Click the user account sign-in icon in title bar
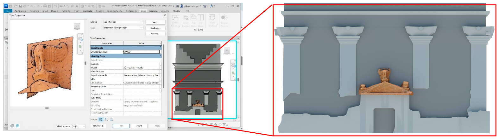 click(182, 6)
